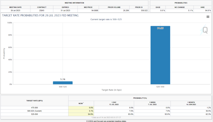The height and width of the screenshot is (122, 213).
Task: Select the 500-525 (Current) row label
Action: coord(34,111)
